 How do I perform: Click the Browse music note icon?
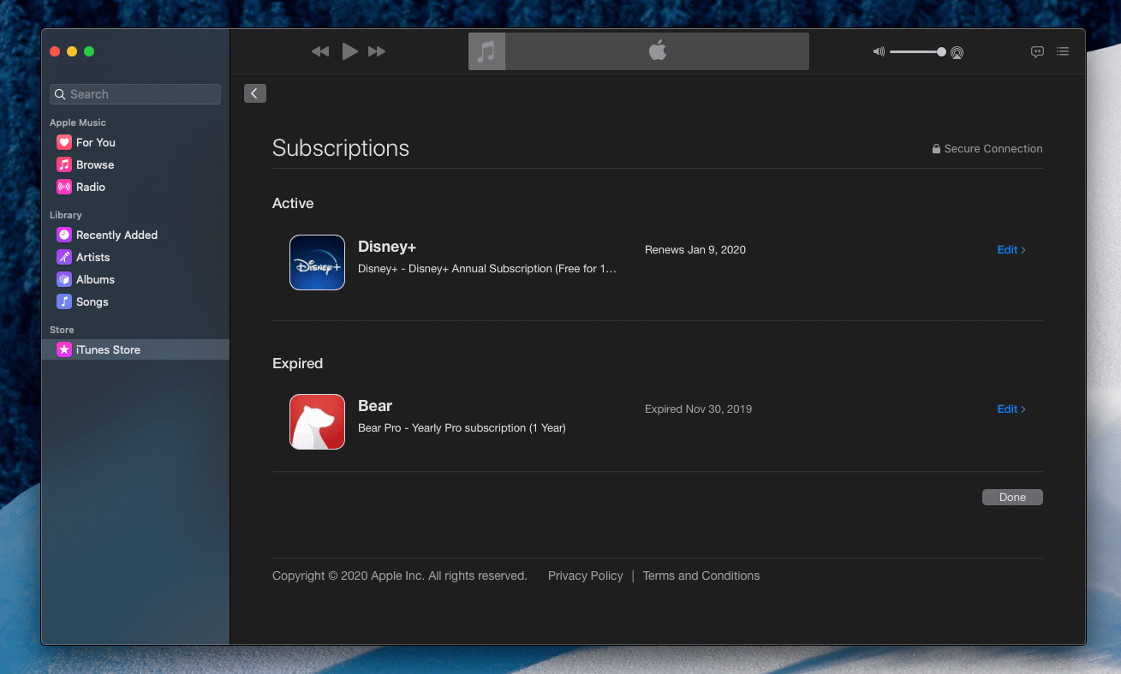[64, 164]
